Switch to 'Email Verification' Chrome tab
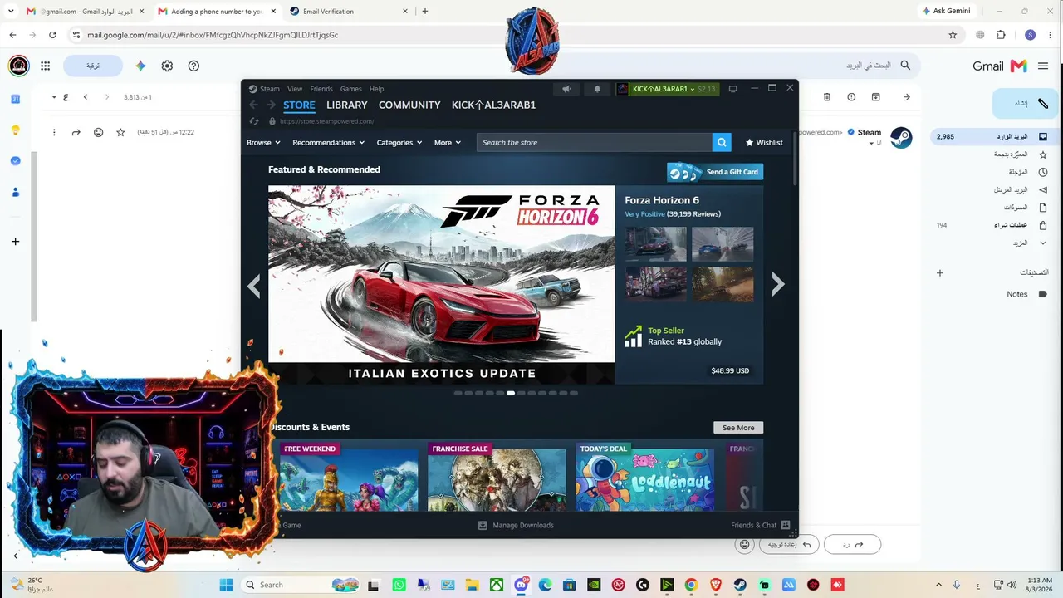 pyautogui.click(x=349, y=12)
